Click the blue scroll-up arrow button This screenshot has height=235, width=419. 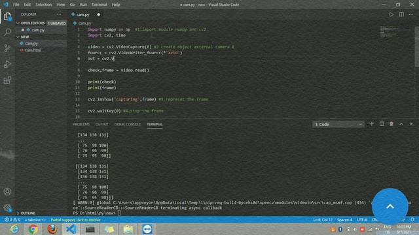(390, 206)
